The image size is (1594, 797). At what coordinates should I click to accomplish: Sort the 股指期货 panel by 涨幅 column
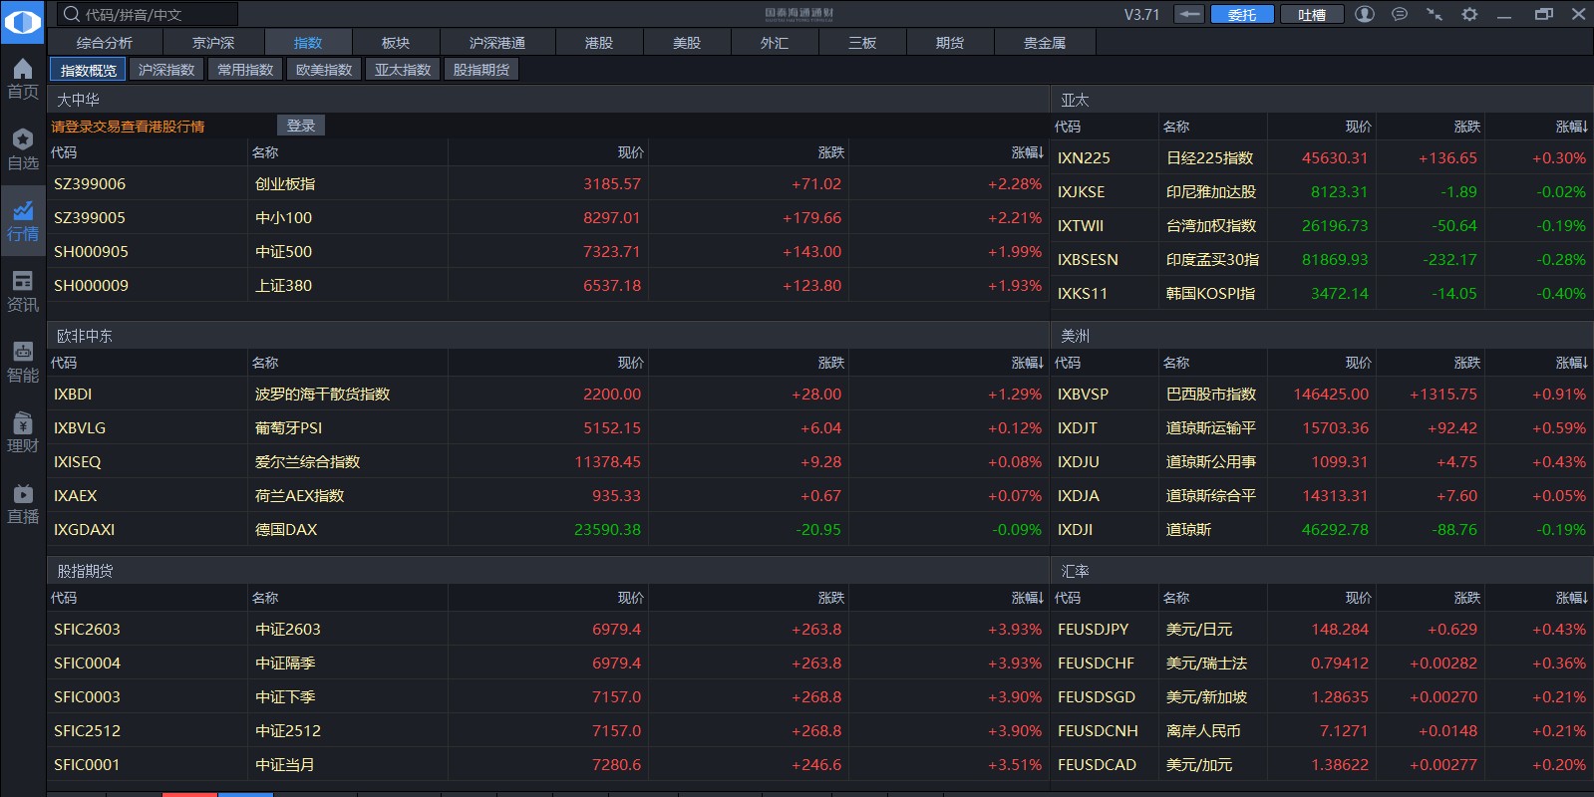1027,598
